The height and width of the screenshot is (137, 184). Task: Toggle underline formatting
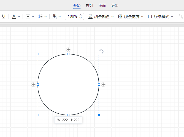(4, 16)
